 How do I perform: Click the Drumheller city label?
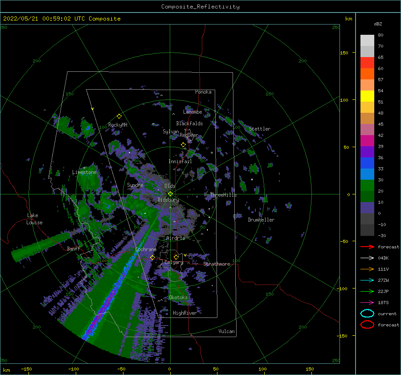point(261,220)
